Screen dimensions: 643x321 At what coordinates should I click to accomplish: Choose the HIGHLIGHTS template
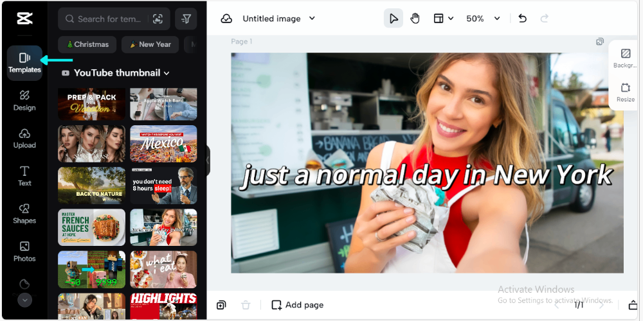[x=163, y=306]
